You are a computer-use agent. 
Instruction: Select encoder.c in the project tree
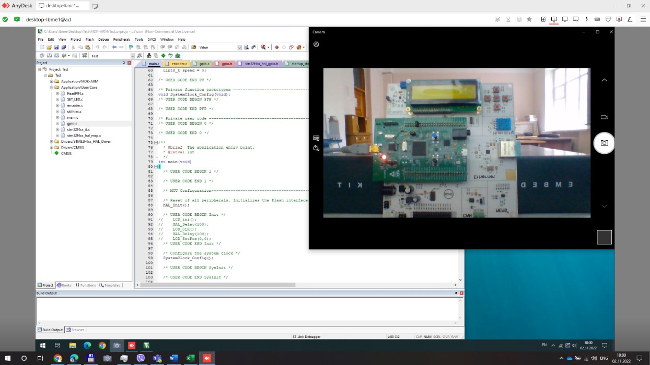tap(75, 105)
